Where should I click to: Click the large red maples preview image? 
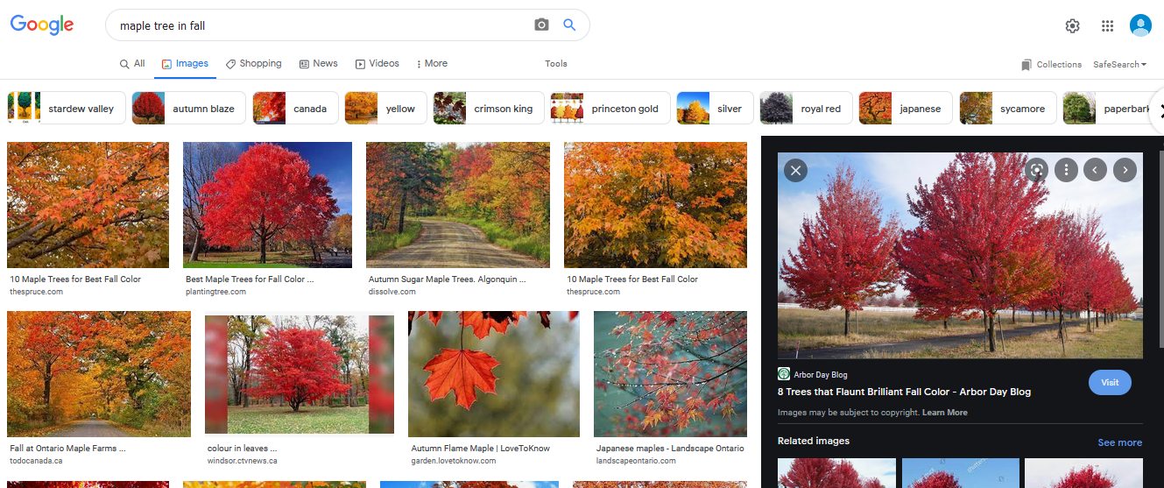pos(960,256)
